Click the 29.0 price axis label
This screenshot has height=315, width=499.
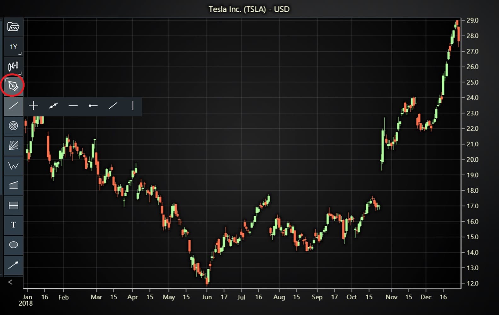(x=472, y=20)
